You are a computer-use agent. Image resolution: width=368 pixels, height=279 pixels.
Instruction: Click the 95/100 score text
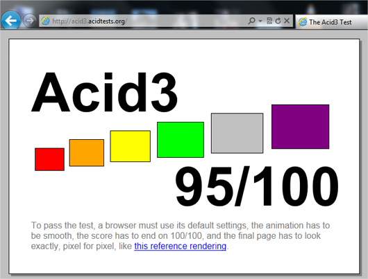point(257,186)
